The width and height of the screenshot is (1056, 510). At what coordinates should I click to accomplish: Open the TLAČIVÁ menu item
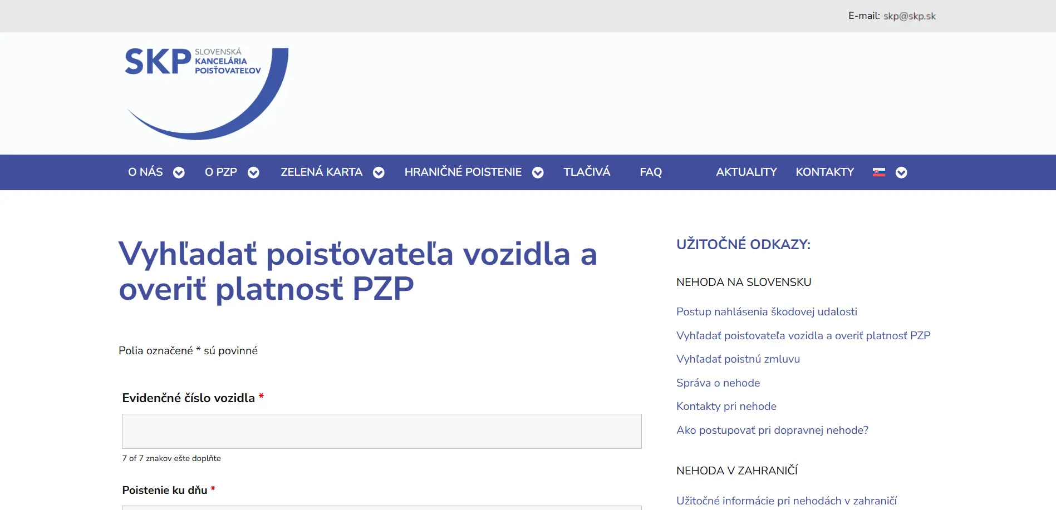587,172
